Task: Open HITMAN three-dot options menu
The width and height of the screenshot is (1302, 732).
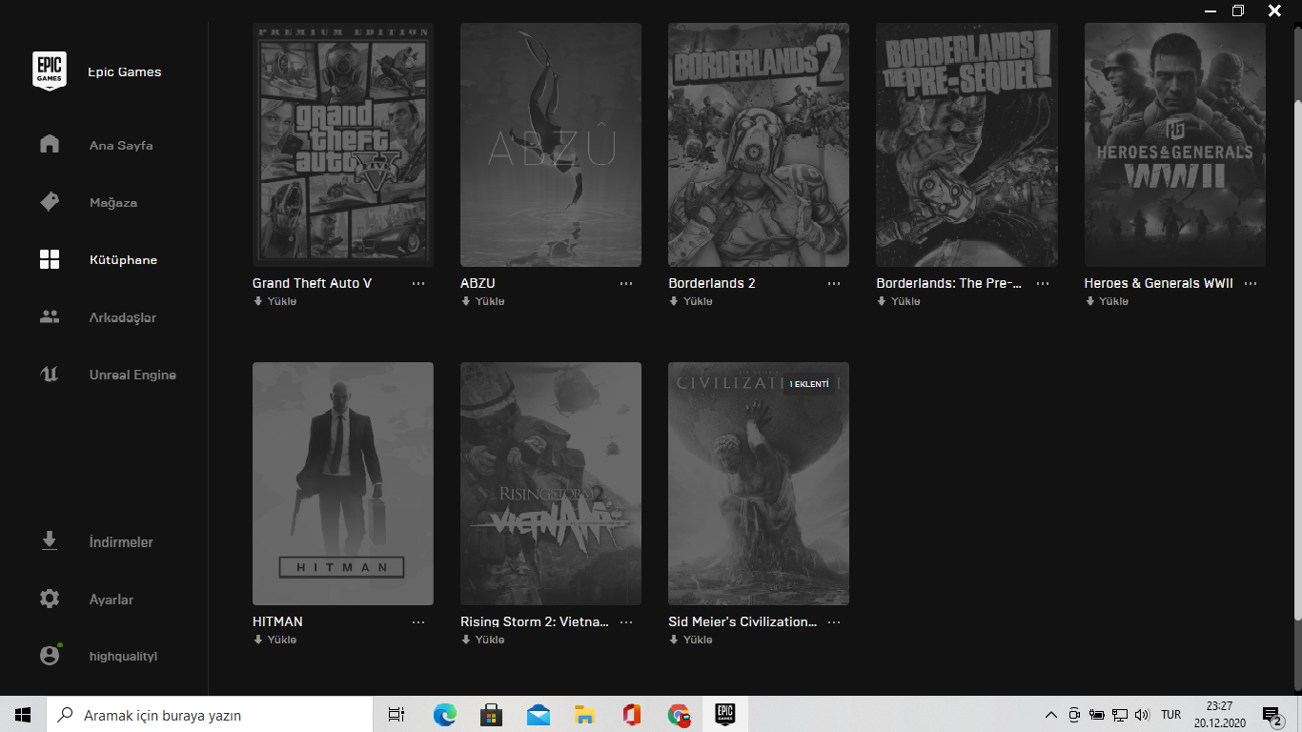Action: [418, 622]
